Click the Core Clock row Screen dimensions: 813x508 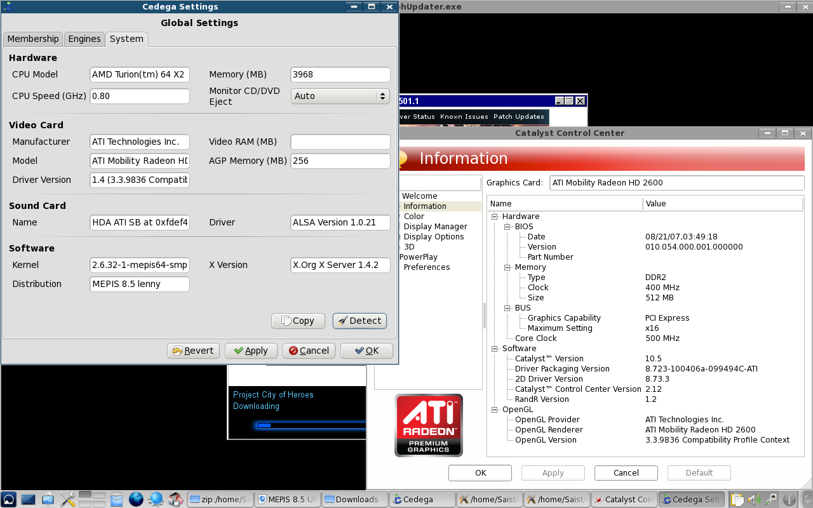click(x=645, y=338)
